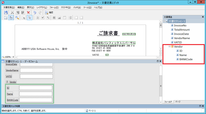Image resolution: width=206 pixels, height=114 pixels.
Task: Open the バッチ(A) menu
Action: 77,7
